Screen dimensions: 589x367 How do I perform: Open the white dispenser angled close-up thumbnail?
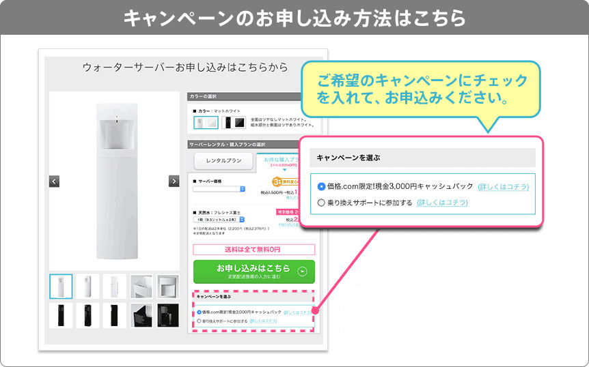coord(141,287)
